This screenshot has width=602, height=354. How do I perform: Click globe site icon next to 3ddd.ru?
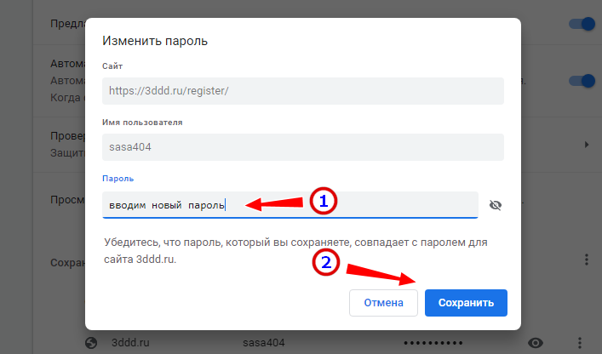pyautogui.click(x=91, y=342)
